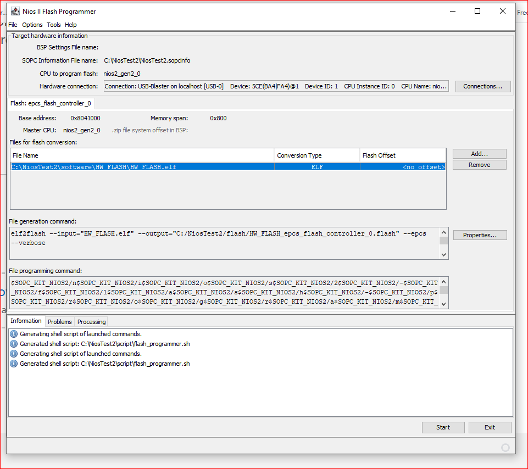
Task: Click info icon beside first 'Generated shell script' message
Action: [x=14, y=344]
